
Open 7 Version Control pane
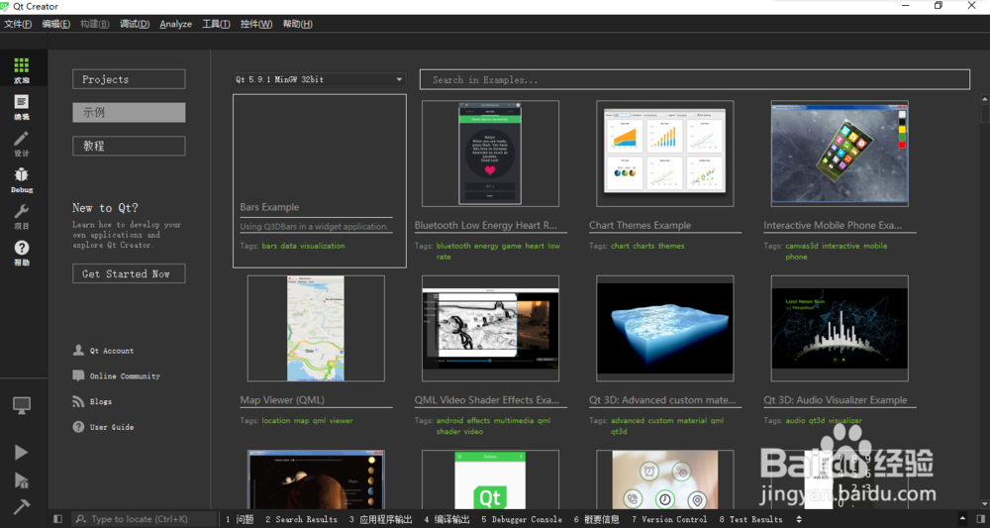tap(669, 519)
